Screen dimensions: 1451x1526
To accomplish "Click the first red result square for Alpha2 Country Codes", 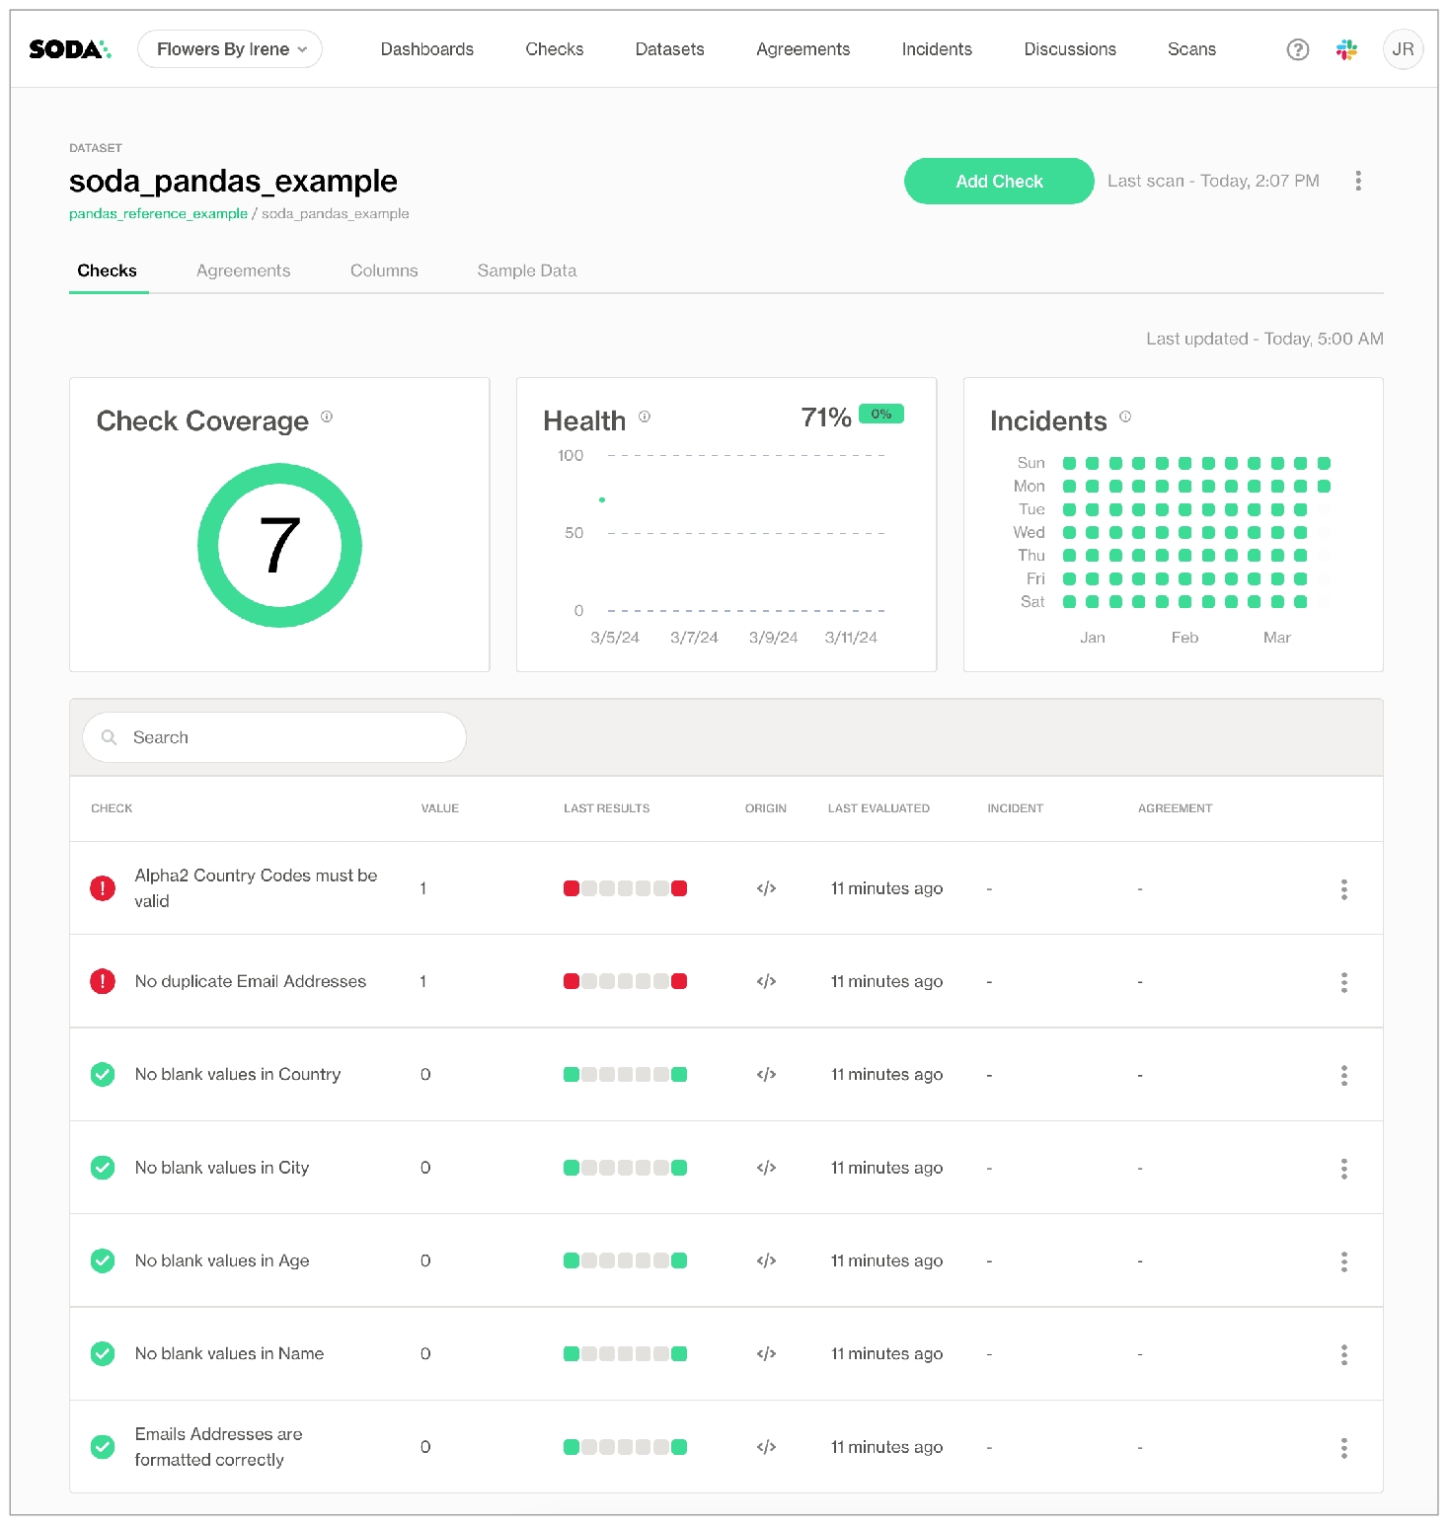I will [572, 888].
